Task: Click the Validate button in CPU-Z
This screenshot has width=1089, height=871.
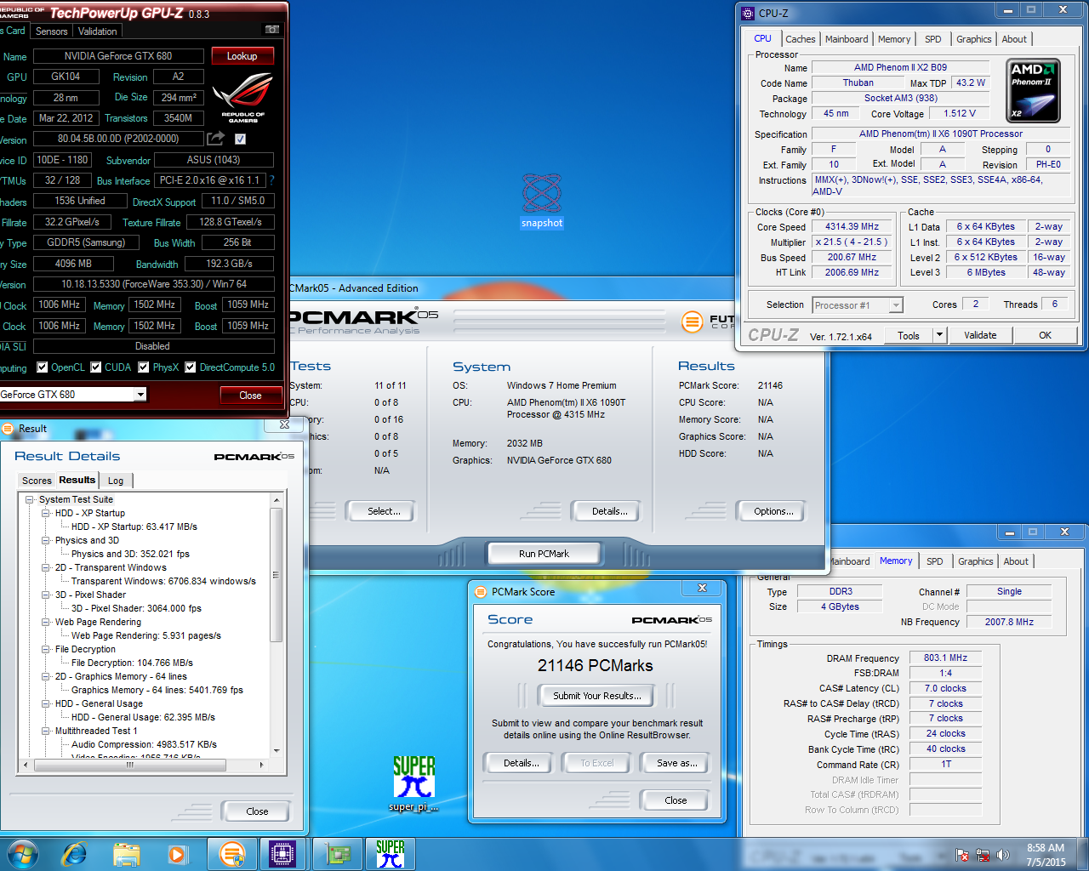Action: (x=980, y=335)
